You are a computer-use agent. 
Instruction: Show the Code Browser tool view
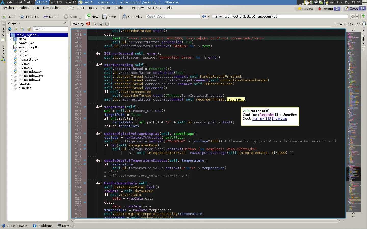click(15, 226)
